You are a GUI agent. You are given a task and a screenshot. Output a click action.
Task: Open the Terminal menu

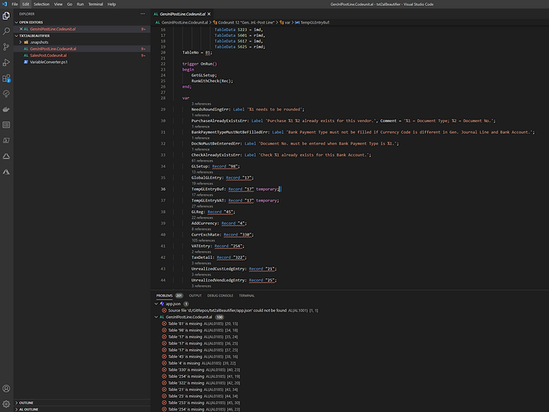coord(96,4)
